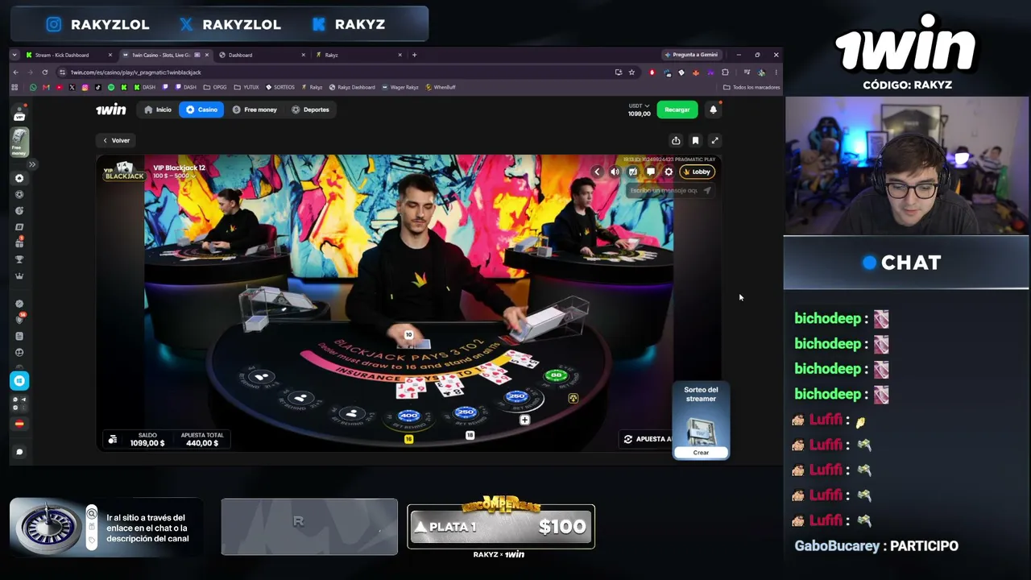Open the tab search dropdown arrow
The height and width of the screenshot is (580, 1031).
tap(15, 55)
